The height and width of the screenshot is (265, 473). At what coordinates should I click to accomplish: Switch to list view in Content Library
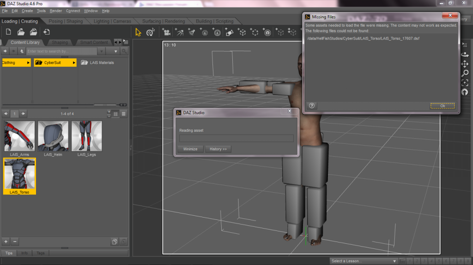[x=124, y=114]
